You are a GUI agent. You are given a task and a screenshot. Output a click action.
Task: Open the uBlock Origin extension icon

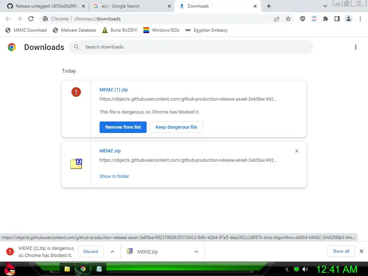(303, 19)
